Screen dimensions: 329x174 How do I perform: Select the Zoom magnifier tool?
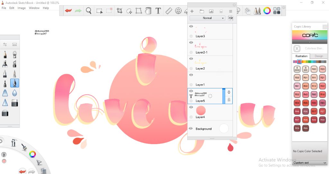click(89, 11)
